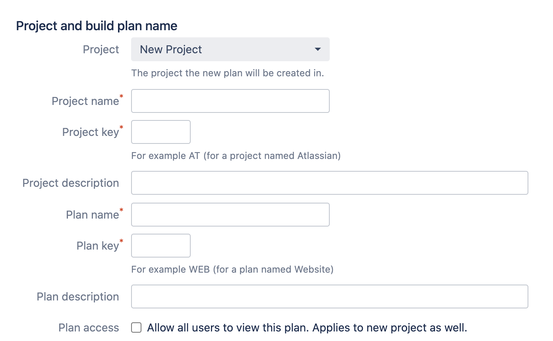Enable the Allow all users checkbox
Viewport: 553px width, 341px height.
(136, 328)
